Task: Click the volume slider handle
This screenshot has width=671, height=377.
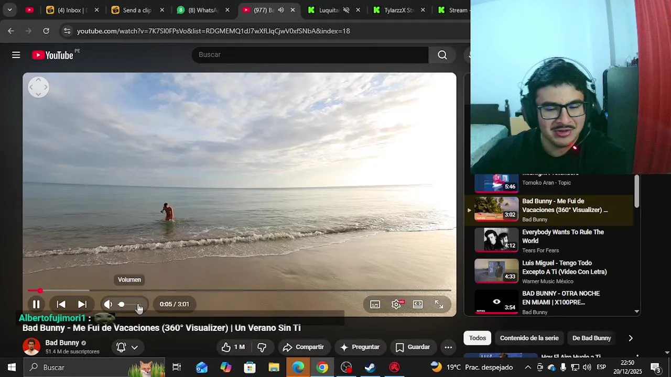Action: (121, 304)
